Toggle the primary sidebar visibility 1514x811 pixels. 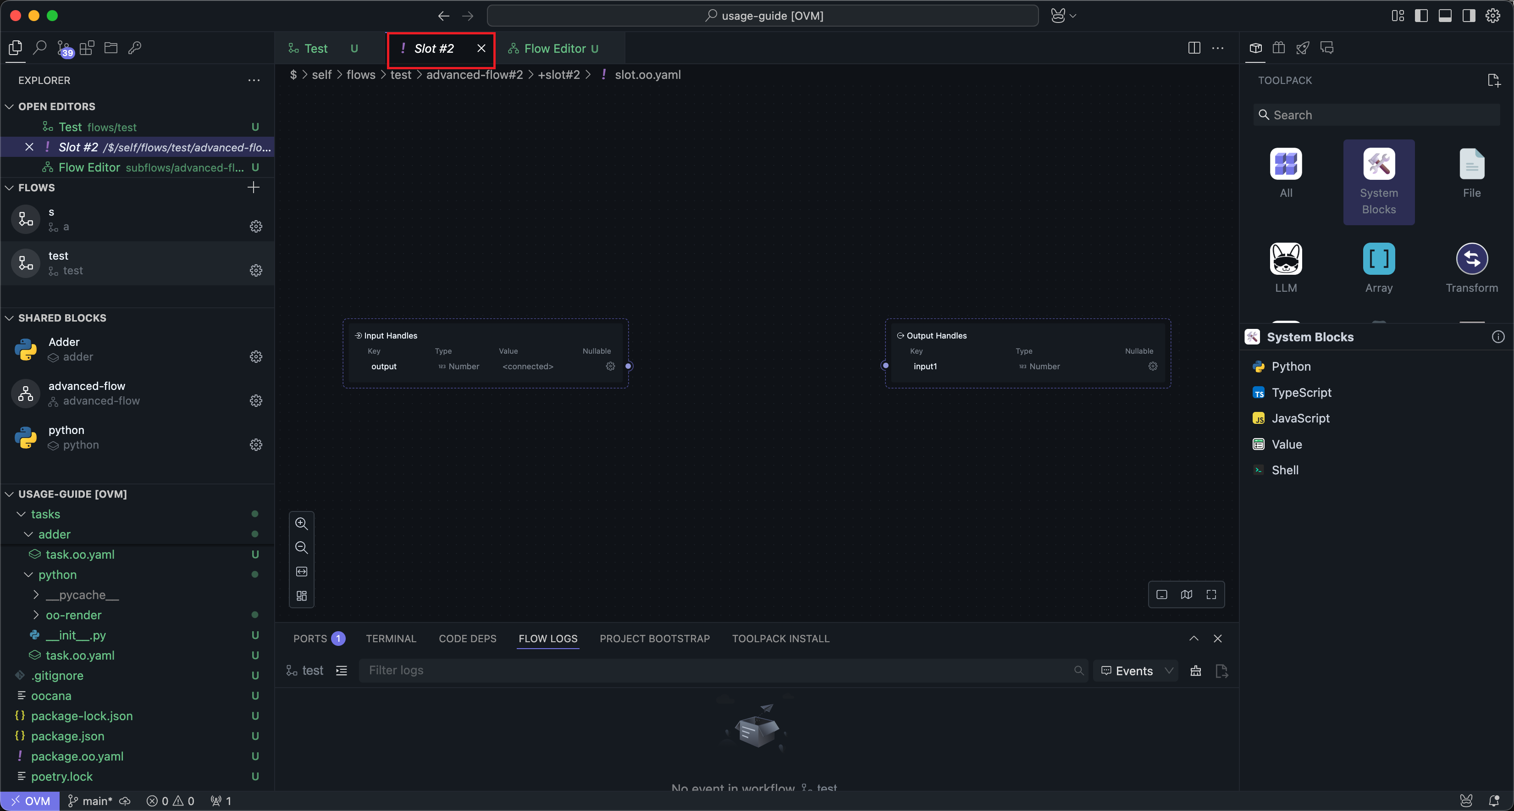pos(1421,16)
